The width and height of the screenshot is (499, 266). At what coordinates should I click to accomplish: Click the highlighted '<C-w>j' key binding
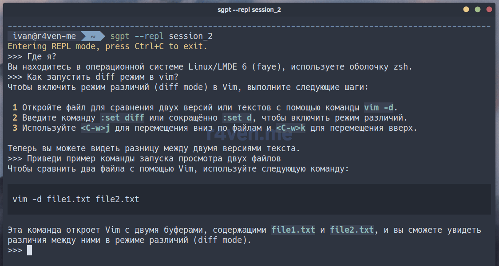95,128
